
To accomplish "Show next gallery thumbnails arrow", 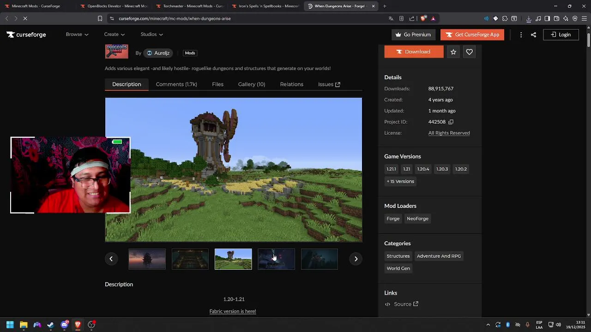I will 356,259.
